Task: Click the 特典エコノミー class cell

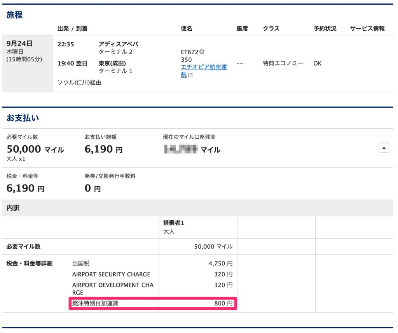Action: [283, 63]
